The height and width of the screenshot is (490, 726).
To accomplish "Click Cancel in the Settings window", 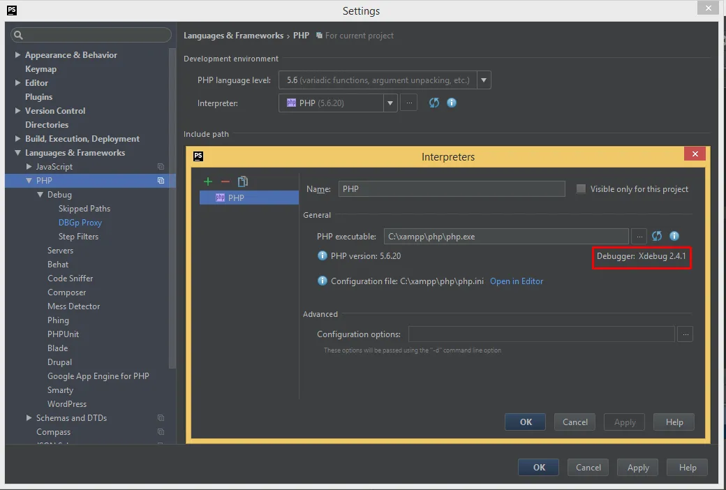I will (x=588, y=467).
